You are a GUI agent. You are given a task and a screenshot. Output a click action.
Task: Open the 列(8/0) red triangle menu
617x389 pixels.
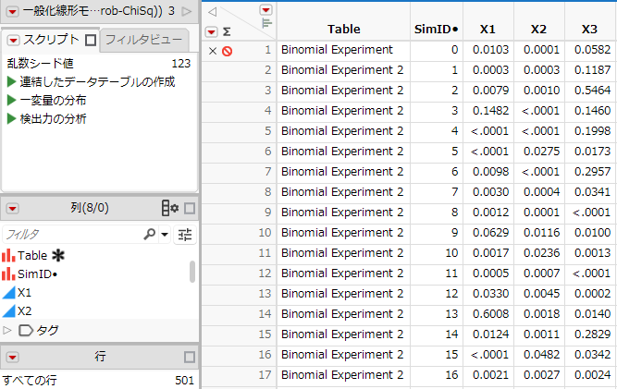pos(13,208)
